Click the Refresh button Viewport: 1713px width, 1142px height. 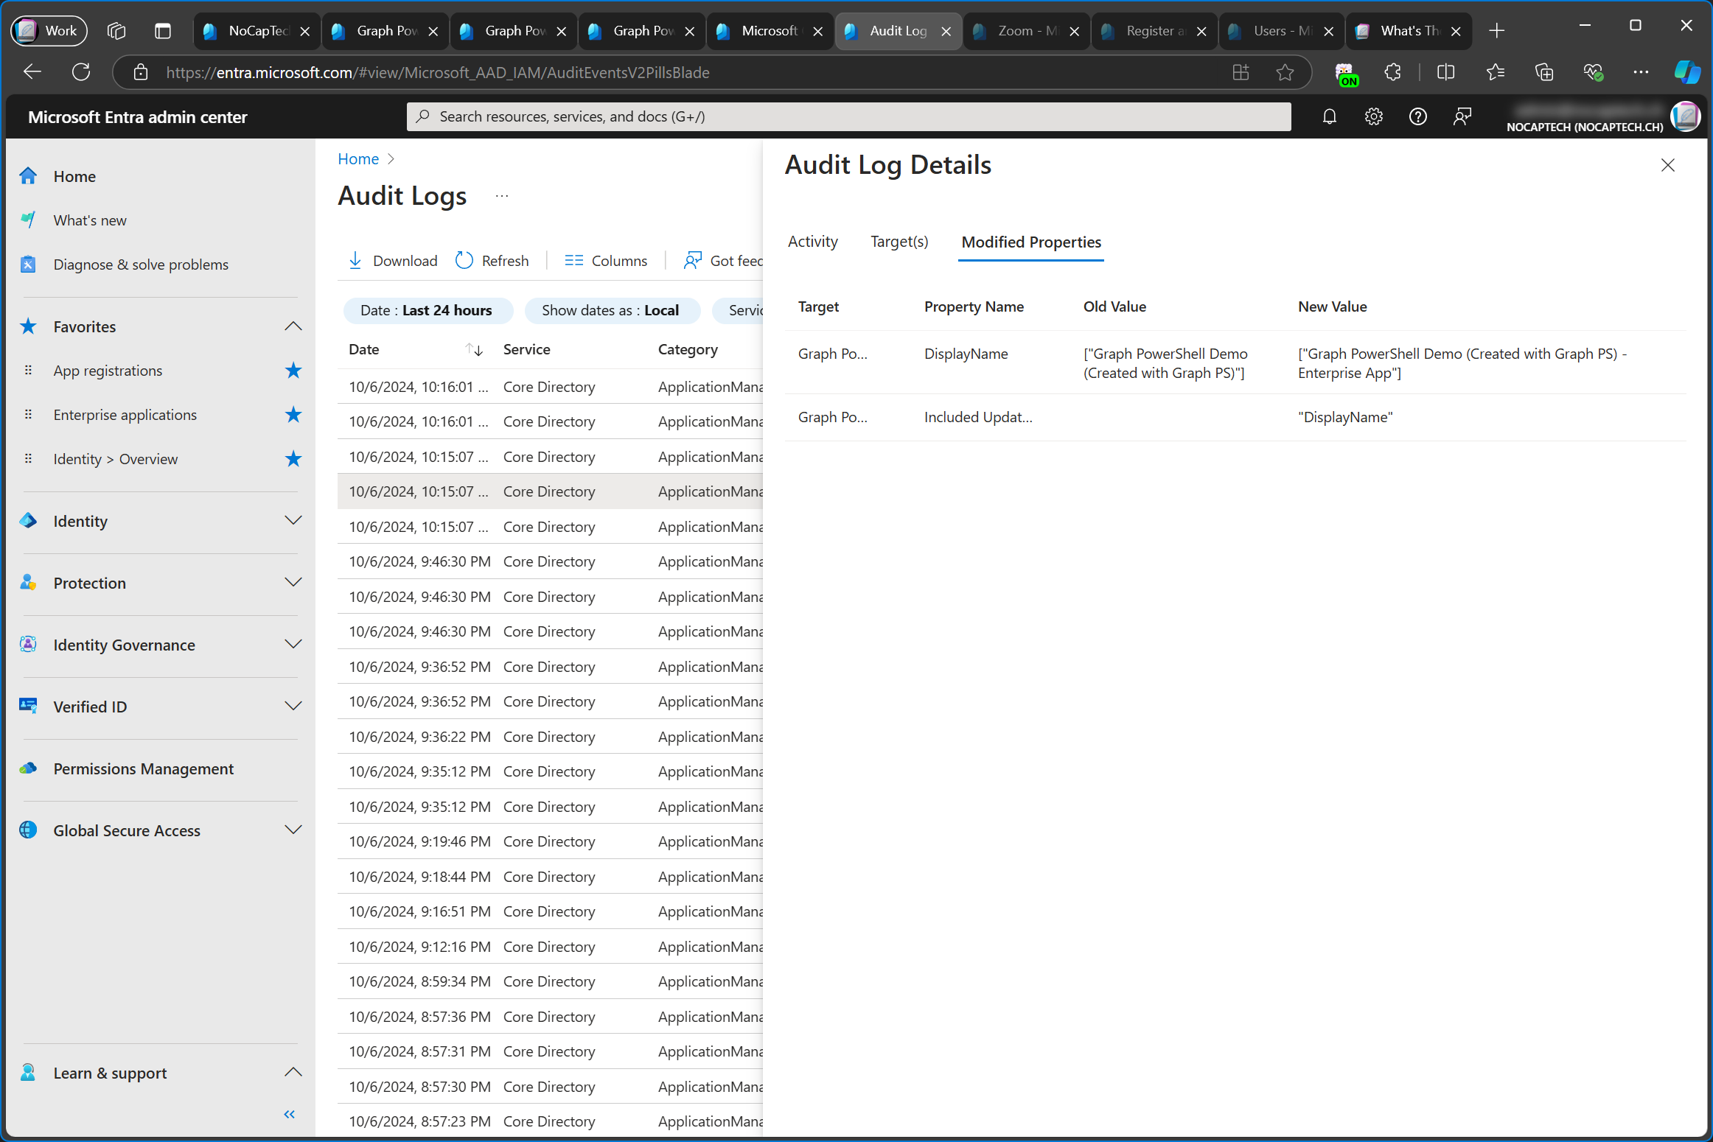pyautogui.click(x=492, y=261)
